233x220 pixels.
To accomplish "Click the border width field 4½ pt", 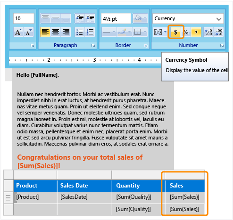I will (116, 18).
